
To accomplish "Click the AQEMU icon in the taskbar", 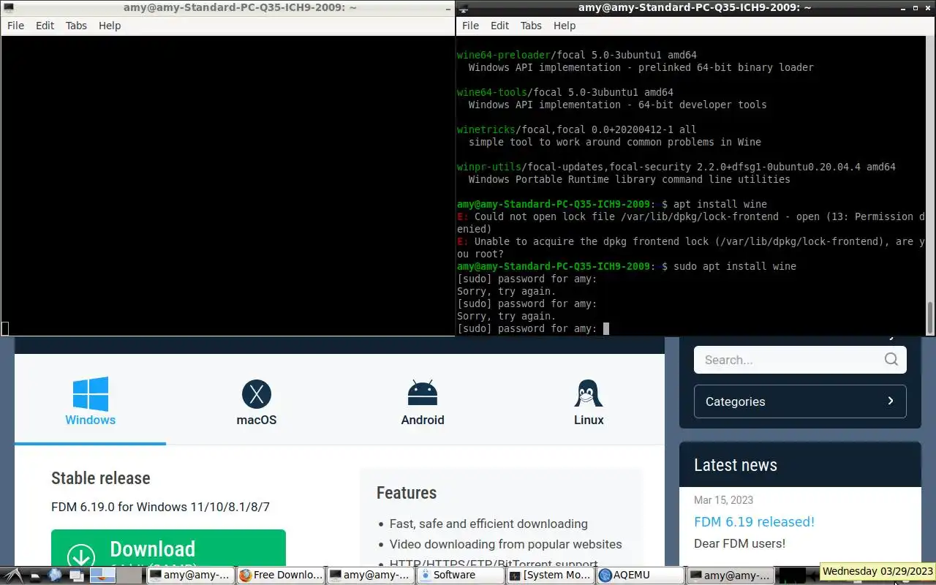I will coord(605,575).
